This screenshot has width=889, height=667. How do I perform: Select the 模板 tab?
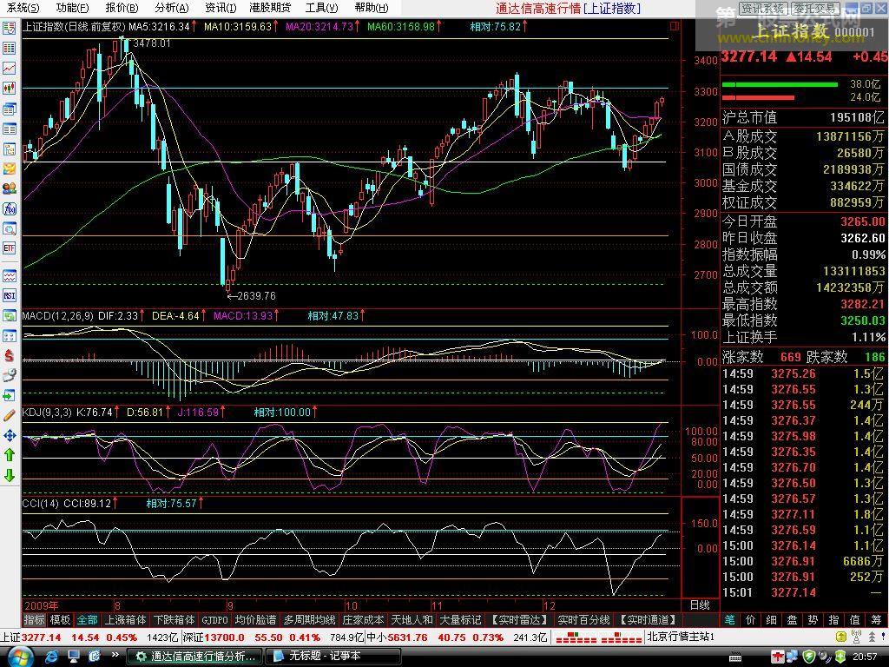pos(60,620)
